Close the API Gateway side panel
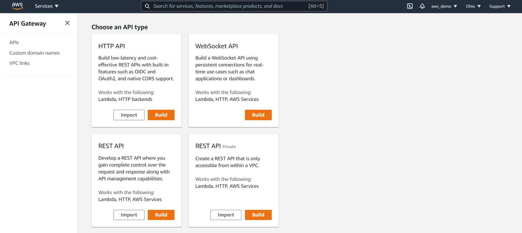Viewport: 522px width, 233px height. pos(67,23)
